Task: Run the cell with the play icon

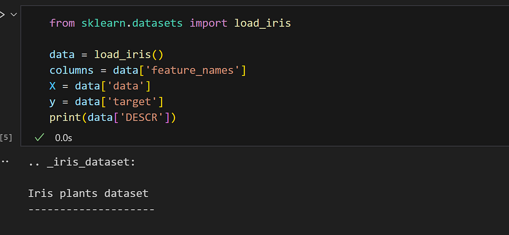Action: (2, 14)
